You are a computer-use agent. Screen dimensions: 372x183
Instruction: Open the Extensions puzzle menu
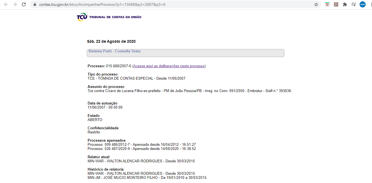point(345,4)
